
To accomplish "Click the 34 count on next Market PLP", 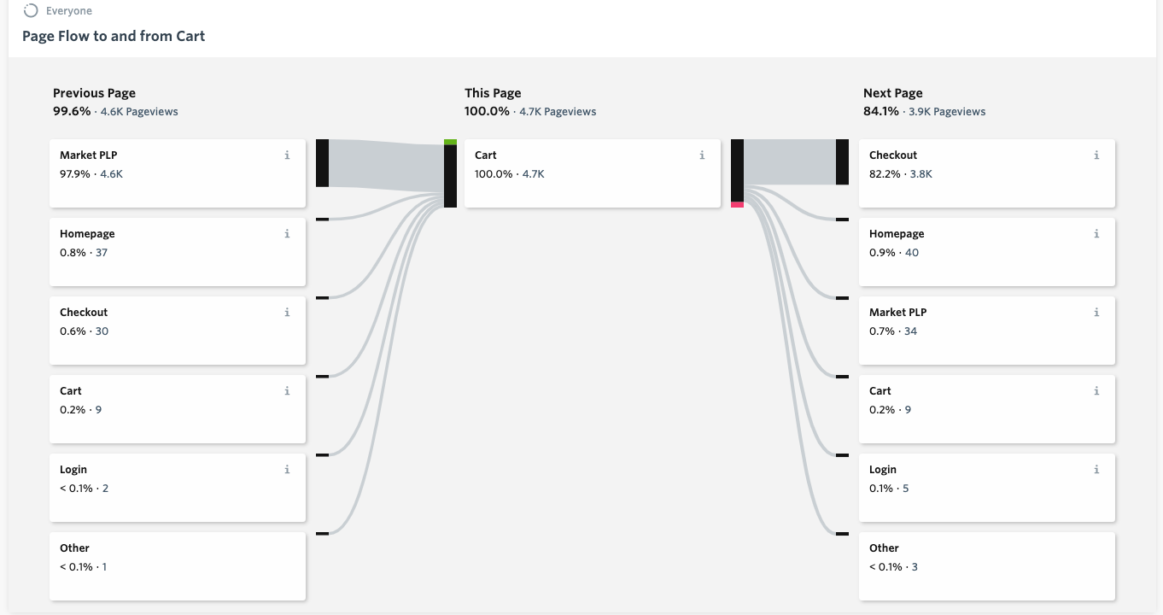I will 910,331.
